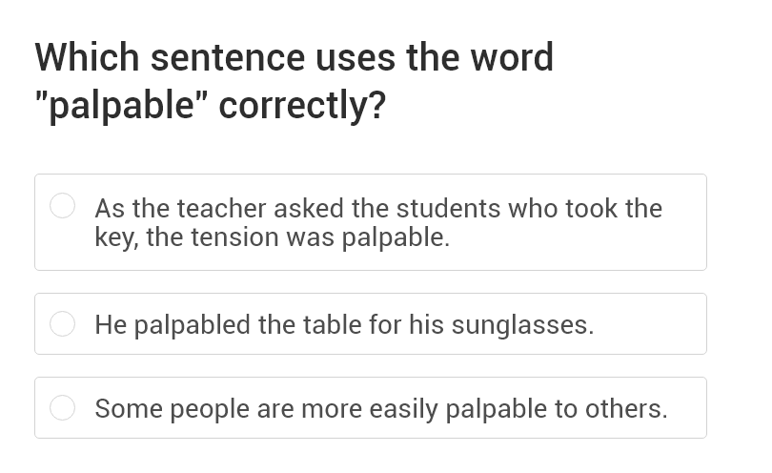Select the radio button beside 'He palpabled the table'
The height and width of the screenshot is (473, 772).
63,324
